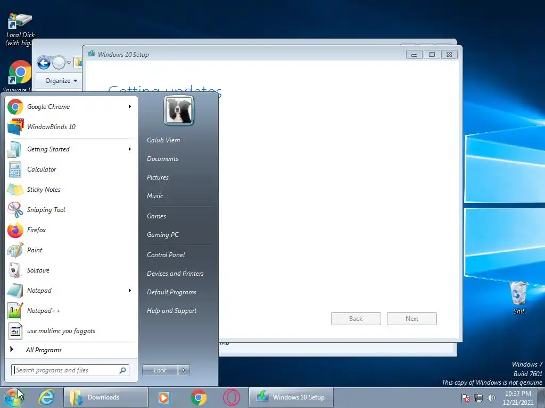Image resolution: width=545 pixels, height=408 pixels.
Task: Click the Explorer forward navigation arrow
Action: (x=59, y=63)
